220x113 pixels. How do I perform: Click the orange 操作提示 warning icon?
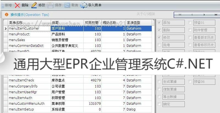point(7,15)
